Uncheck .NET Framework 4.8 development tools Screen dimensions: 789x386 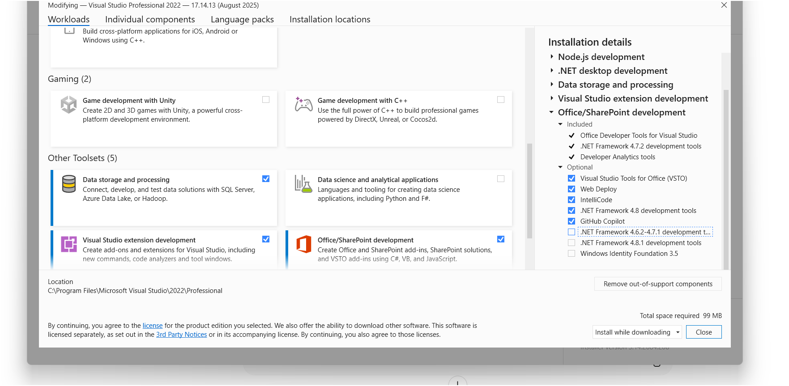click(x=571, y=211)
